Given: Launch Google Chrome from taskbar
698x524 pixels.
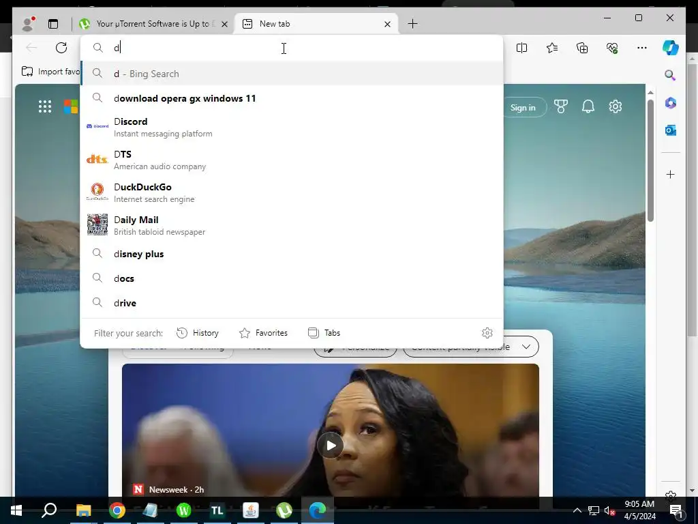Looking at the screenshot, I should tap(117, 510).
